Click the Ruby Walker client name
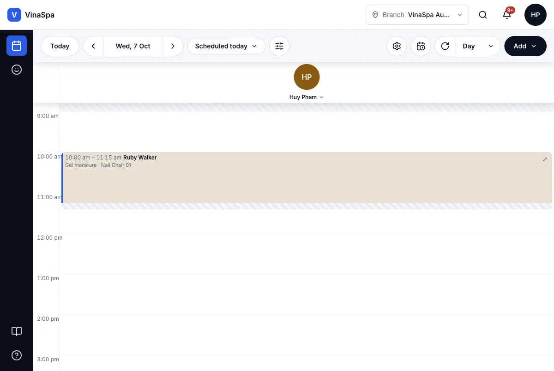Screen dimensions: 554x371 pyautogui.click(x=140, y=158)
